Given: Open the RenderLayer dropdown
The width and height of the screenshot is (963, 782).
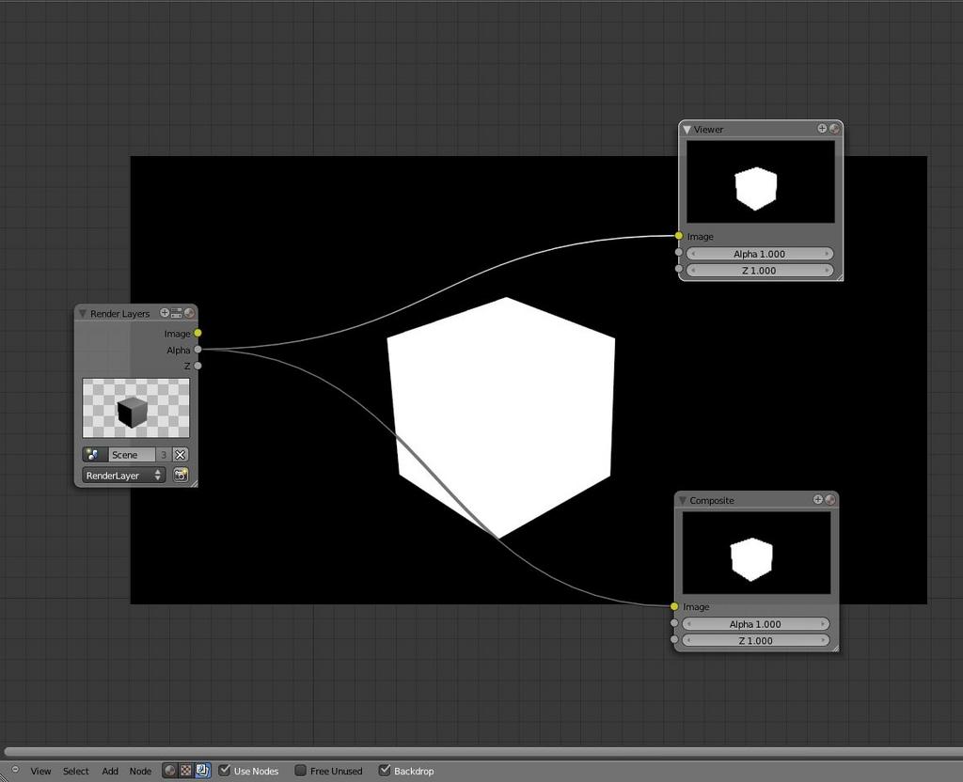Looking at the screenshot, I should [124, 476].
